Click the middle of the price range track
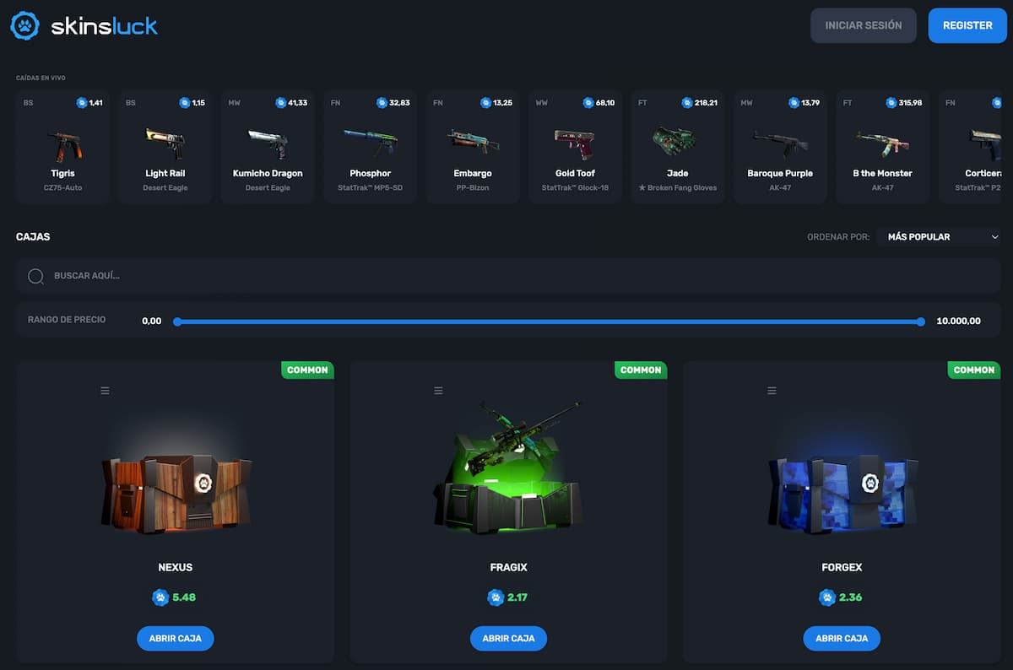1013x670 pixels. point(549,321)
